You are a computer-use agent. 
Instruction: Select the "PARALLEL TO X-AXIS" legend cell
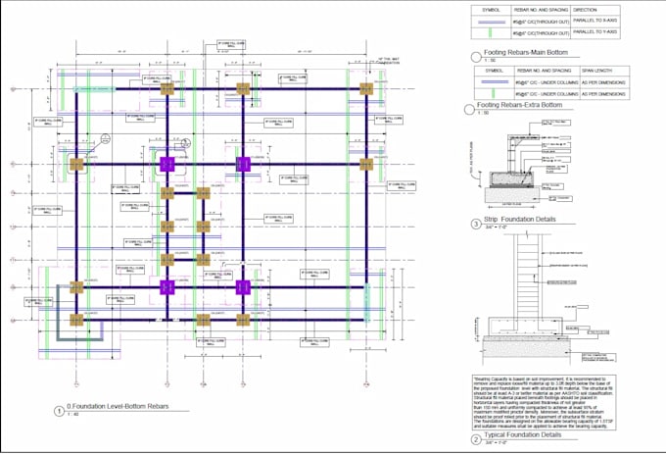click(x=595, y=21)
